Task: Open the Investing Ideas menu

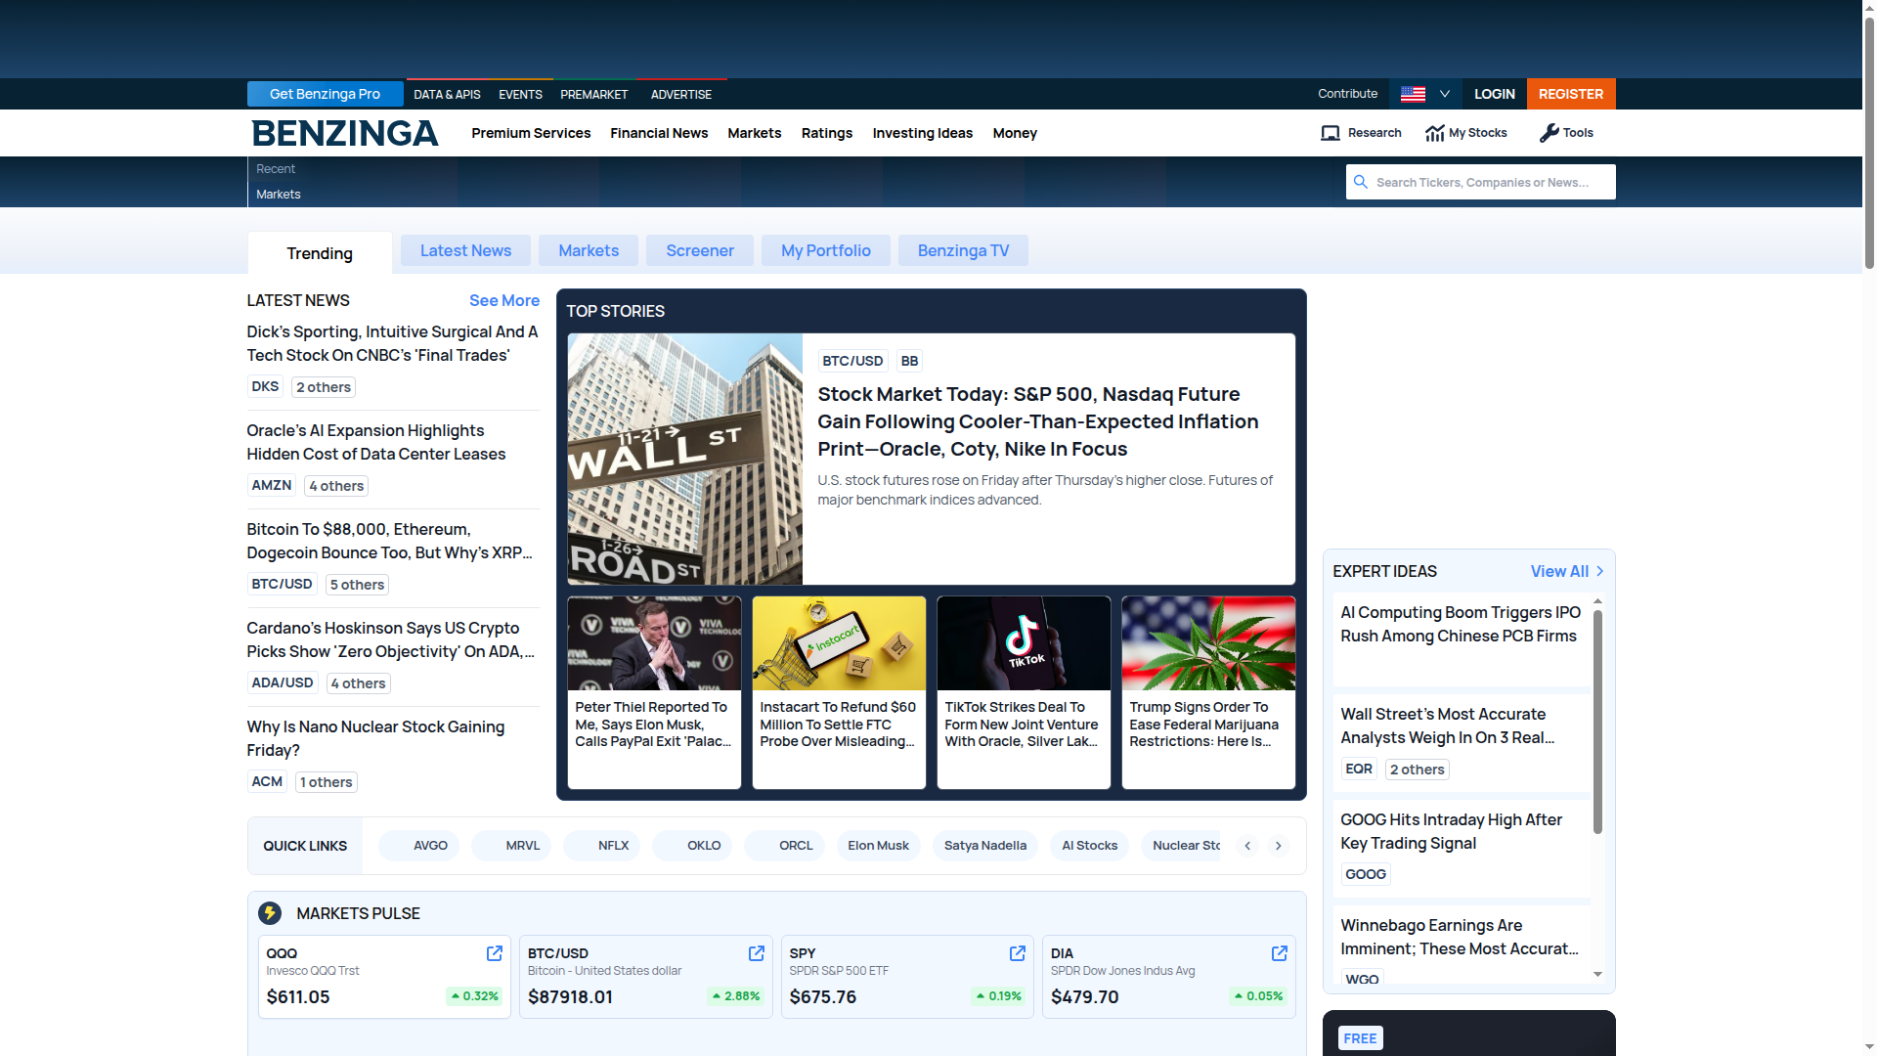Action: coord(922,133)
